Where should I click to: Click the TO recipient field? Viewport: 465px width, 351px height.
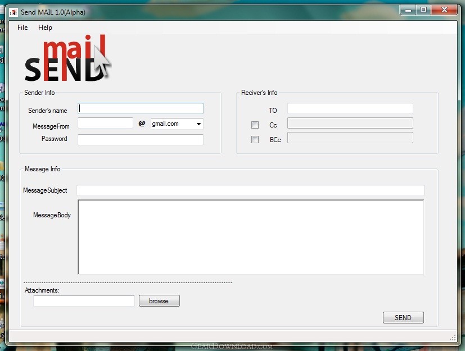coord(350,108)
